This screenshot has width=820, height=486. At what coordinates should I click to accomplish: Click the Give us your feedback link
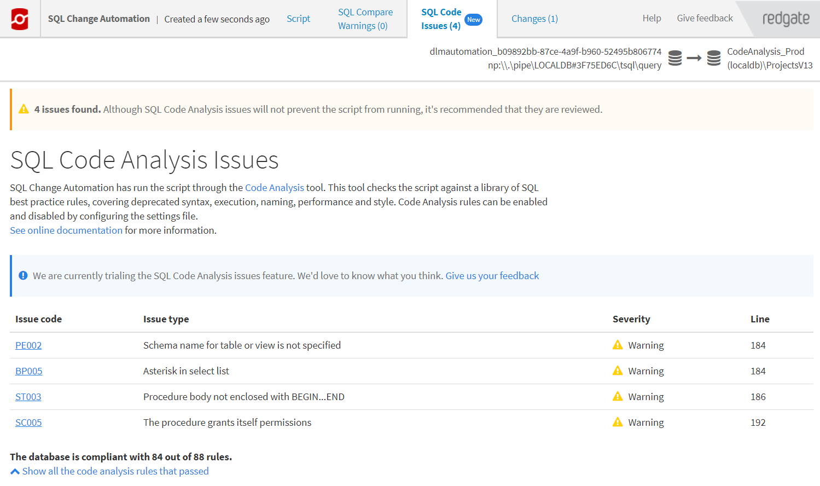click(x=492, y=276)
